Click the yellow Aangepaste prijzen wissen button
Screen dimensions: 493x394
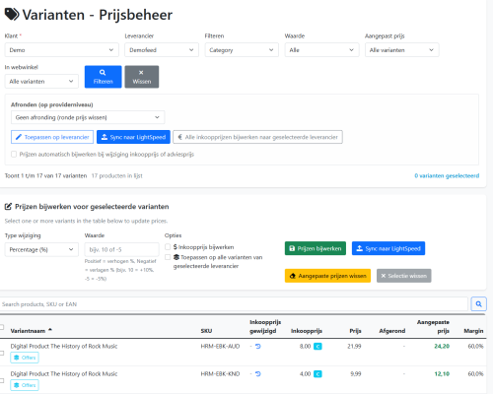(327, 276)
